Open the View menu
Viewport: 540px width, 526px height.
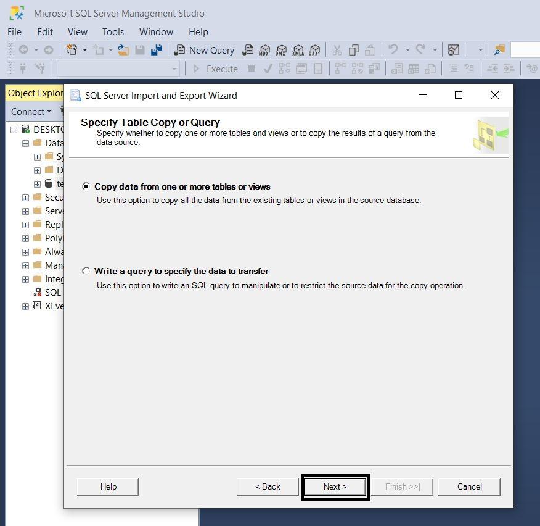tap(78, 32)
